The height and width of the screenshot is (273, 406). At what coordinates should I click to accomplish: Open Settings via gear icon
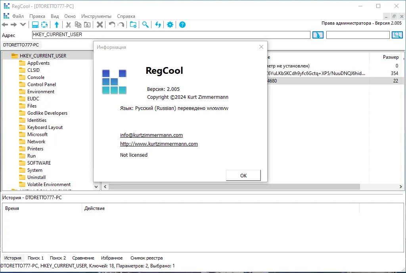(170, 25)
